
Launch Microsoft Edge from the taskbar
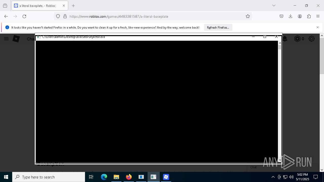point(104,177)
